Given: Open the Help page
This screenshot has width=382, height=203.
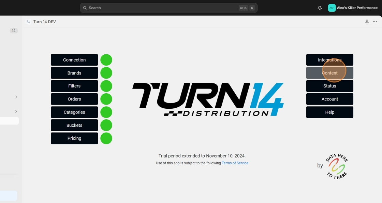Looking at the screenshot, I should (329, 112).
